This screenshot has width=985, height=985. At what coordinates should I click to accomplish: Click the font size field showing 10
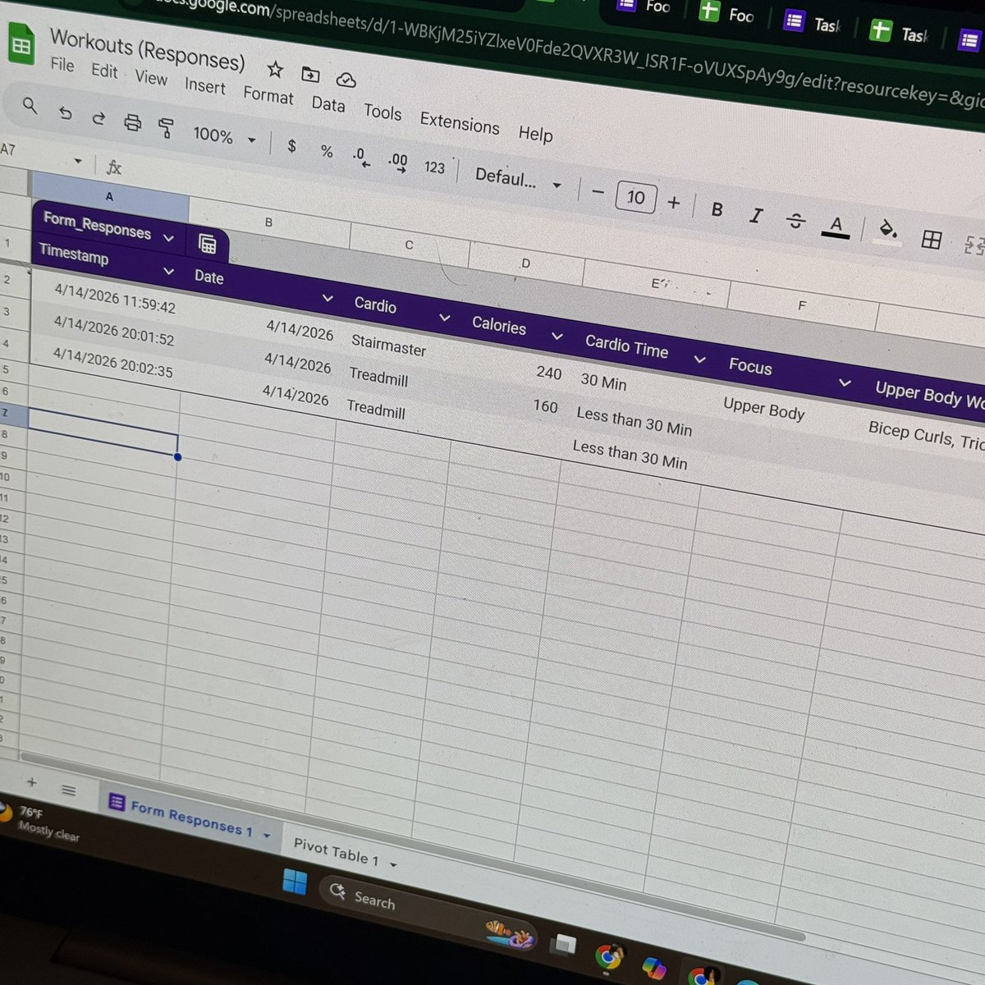[636, 197]
